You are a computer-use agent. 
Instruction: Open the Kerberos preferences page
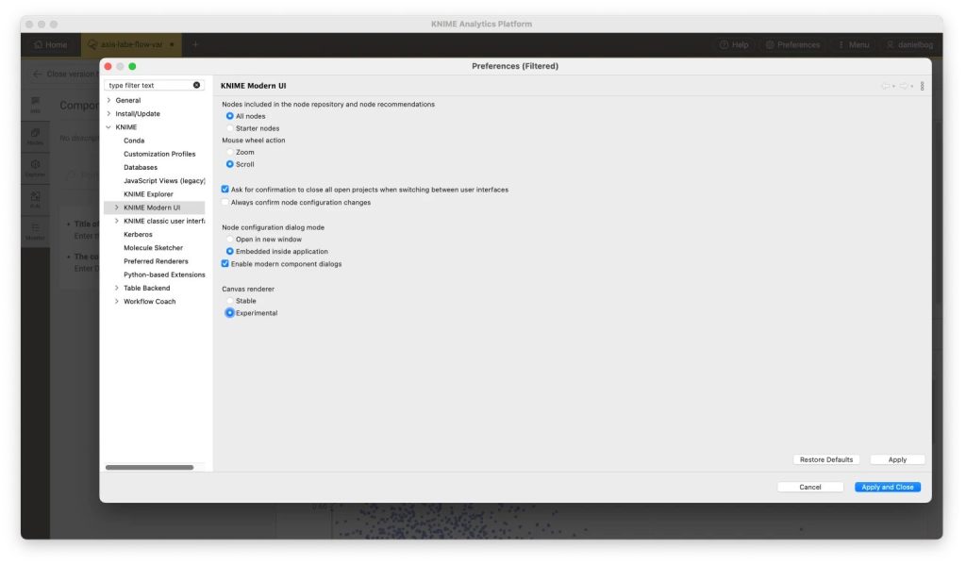(138, 235)
